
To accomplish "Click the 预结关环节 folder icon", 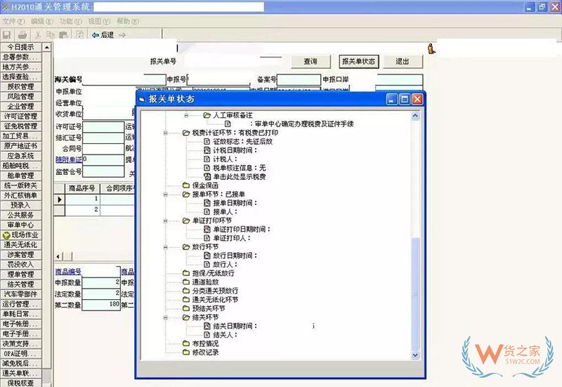I will (185, 308).
